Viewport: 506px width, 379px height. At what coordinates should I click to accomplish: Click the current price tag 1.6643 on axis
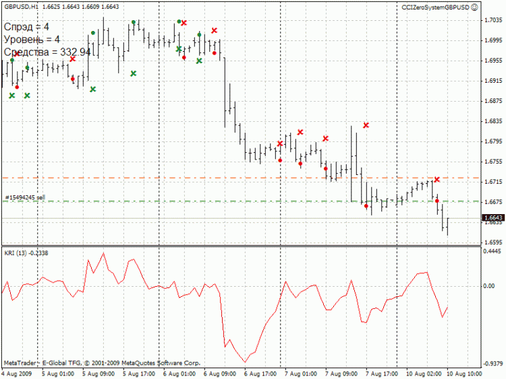[492, 217]
